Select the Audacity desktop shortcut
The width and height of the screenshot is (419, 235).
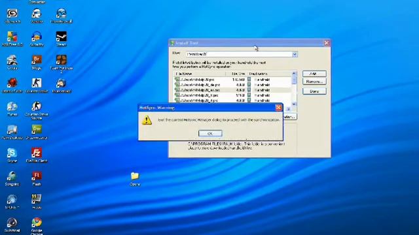pyautogui.click(x=37, y=39)
